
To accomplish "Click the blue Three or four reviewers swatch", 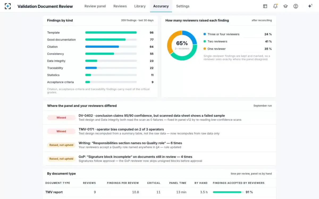I will click(205, 34).
